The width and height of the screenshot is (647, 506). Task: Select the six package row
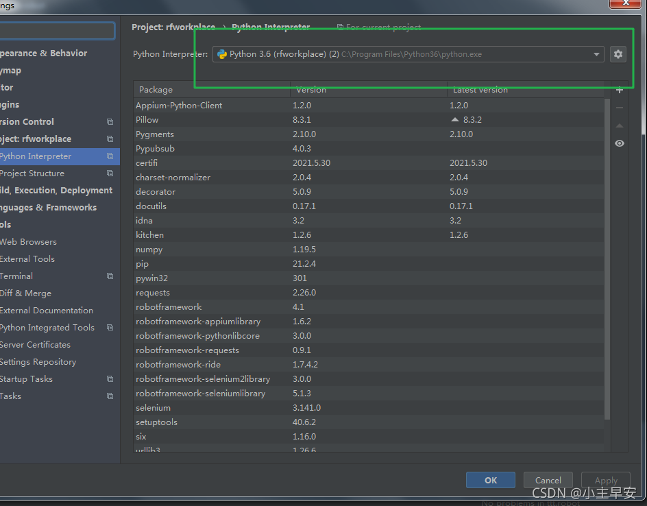(369, 437)
